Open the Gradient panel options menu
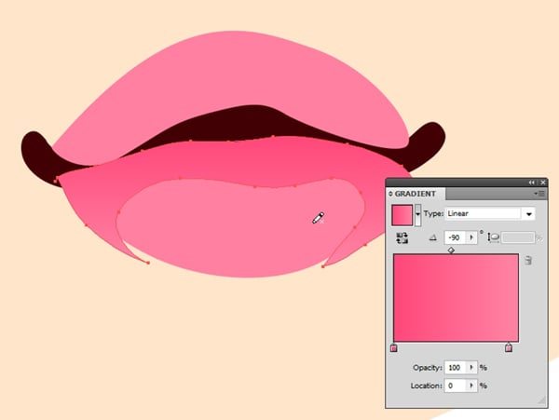 539,194
